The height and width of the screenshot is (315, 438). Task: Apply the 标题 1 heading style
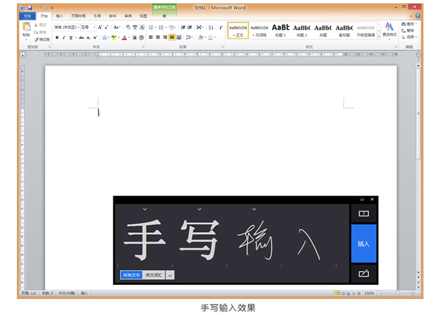click(280, 30)
